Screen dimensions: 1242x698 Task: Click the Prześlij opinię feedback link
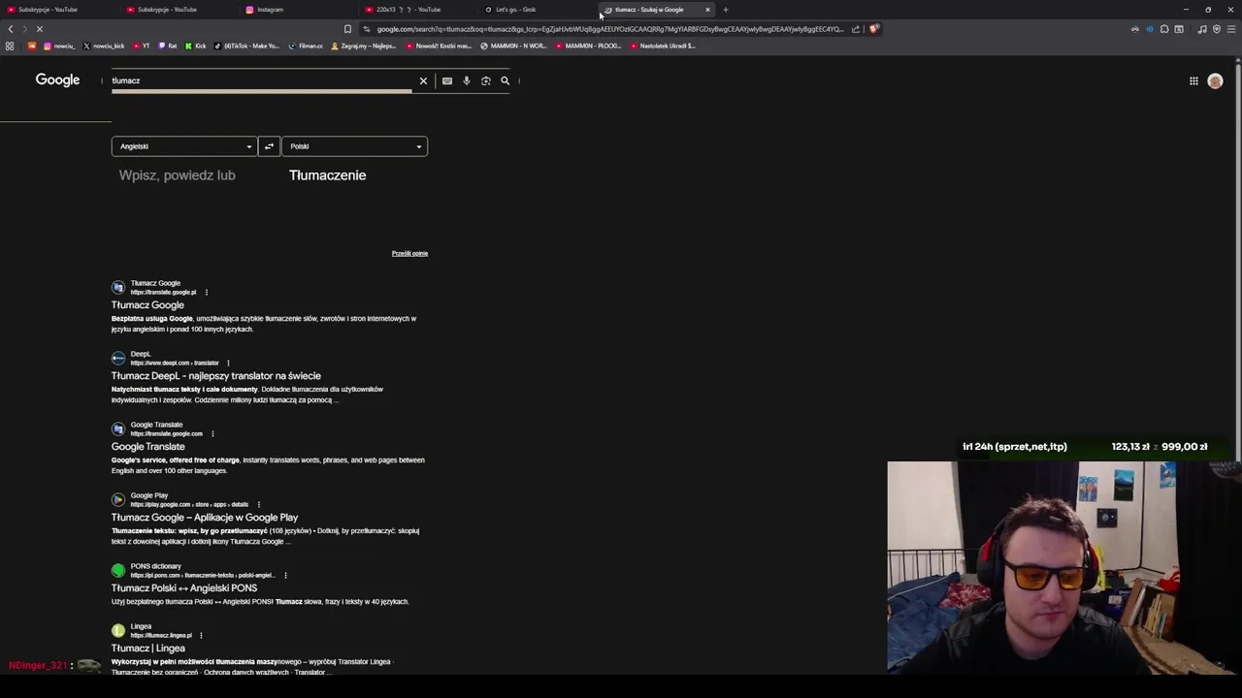(409, 253)
